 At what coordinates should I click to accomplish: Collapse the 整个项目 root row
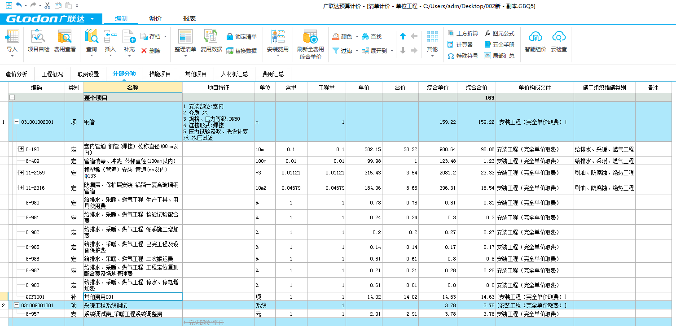tap(12, 97)
